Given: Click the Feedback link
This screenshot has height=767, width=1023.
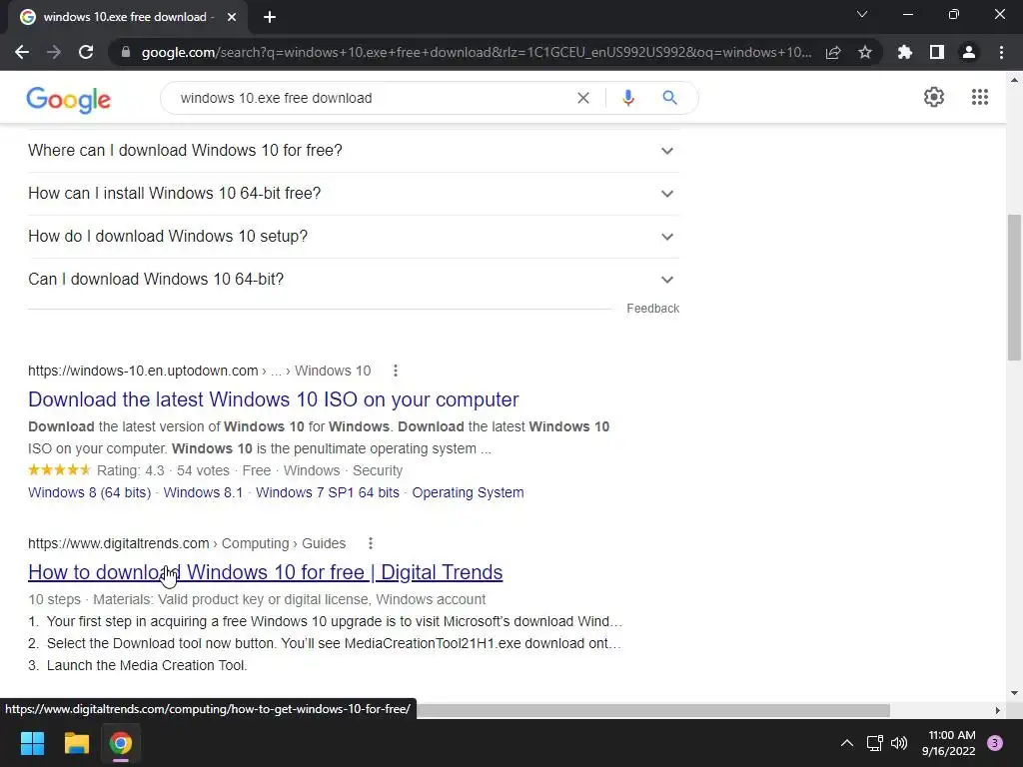Looking at the screenshot, I should click(652, 309).
